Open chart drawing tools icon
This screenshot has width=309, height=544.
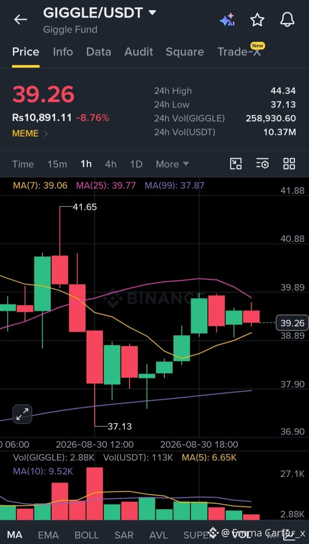click(x=236, y=164)
